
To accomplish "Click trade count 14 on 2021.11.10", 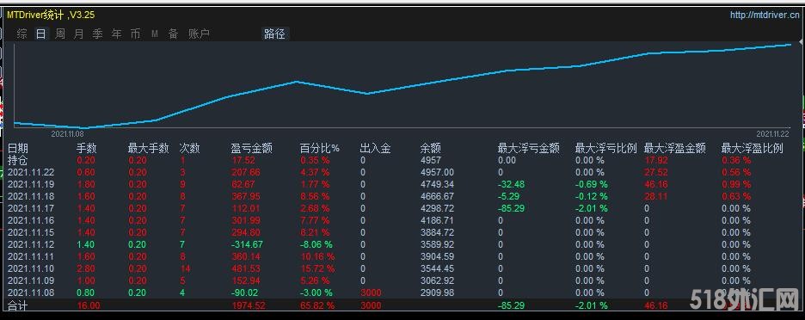I will (x=185, y=268).
